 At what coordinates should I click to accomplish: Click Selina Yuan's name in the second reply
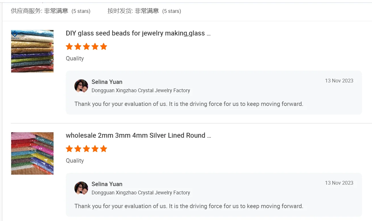coord(107,184)
